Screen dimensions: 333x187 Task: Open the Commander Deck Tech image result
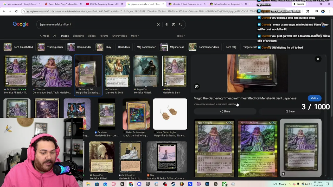[52, 75]
